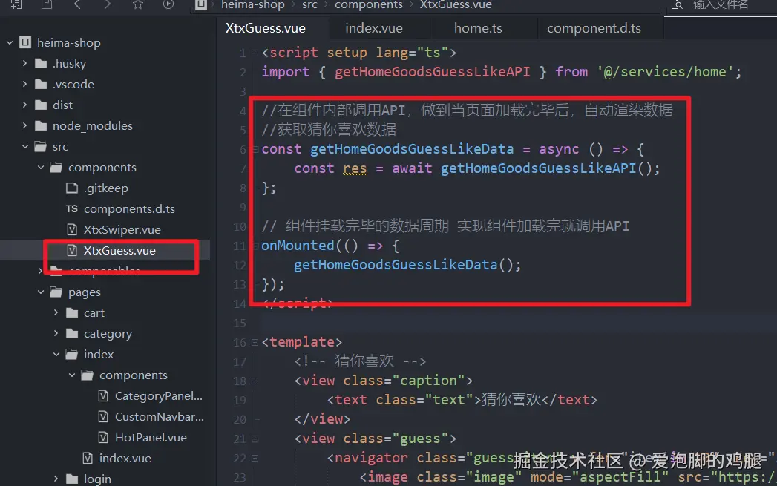777x486 pixels.
Task: Place the cursor on mode="aspectFill" at line 23
Action: coord(599,477)
